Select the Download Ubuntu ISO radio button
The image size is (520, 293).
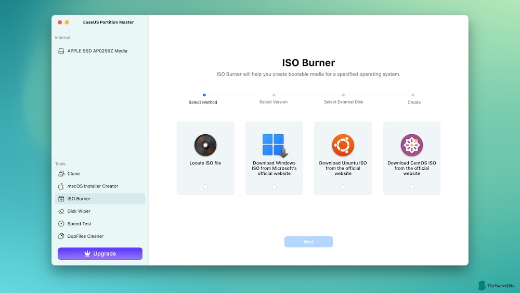pyautogui.click(x=343, y=187)
